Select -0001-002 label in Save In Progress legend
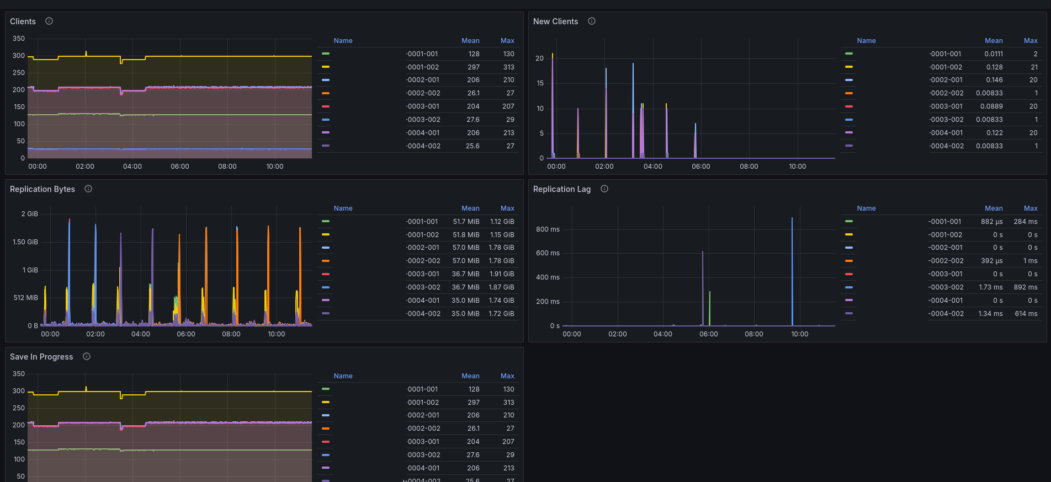This screenshot has height=482, width=1051. tap(423, 403)
